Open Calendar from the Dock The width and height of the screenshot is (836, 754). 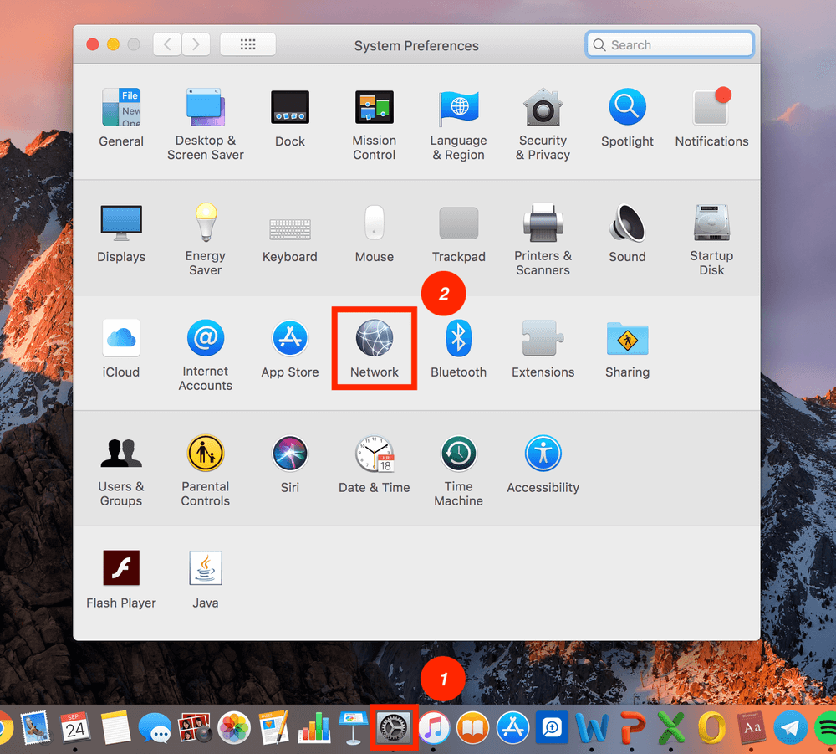75,727
